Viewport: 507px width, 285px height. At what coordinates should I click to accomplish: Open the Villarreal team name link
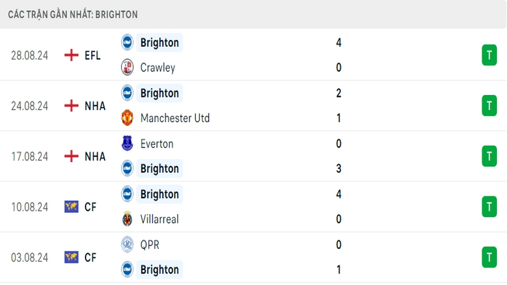click(160, 219)
